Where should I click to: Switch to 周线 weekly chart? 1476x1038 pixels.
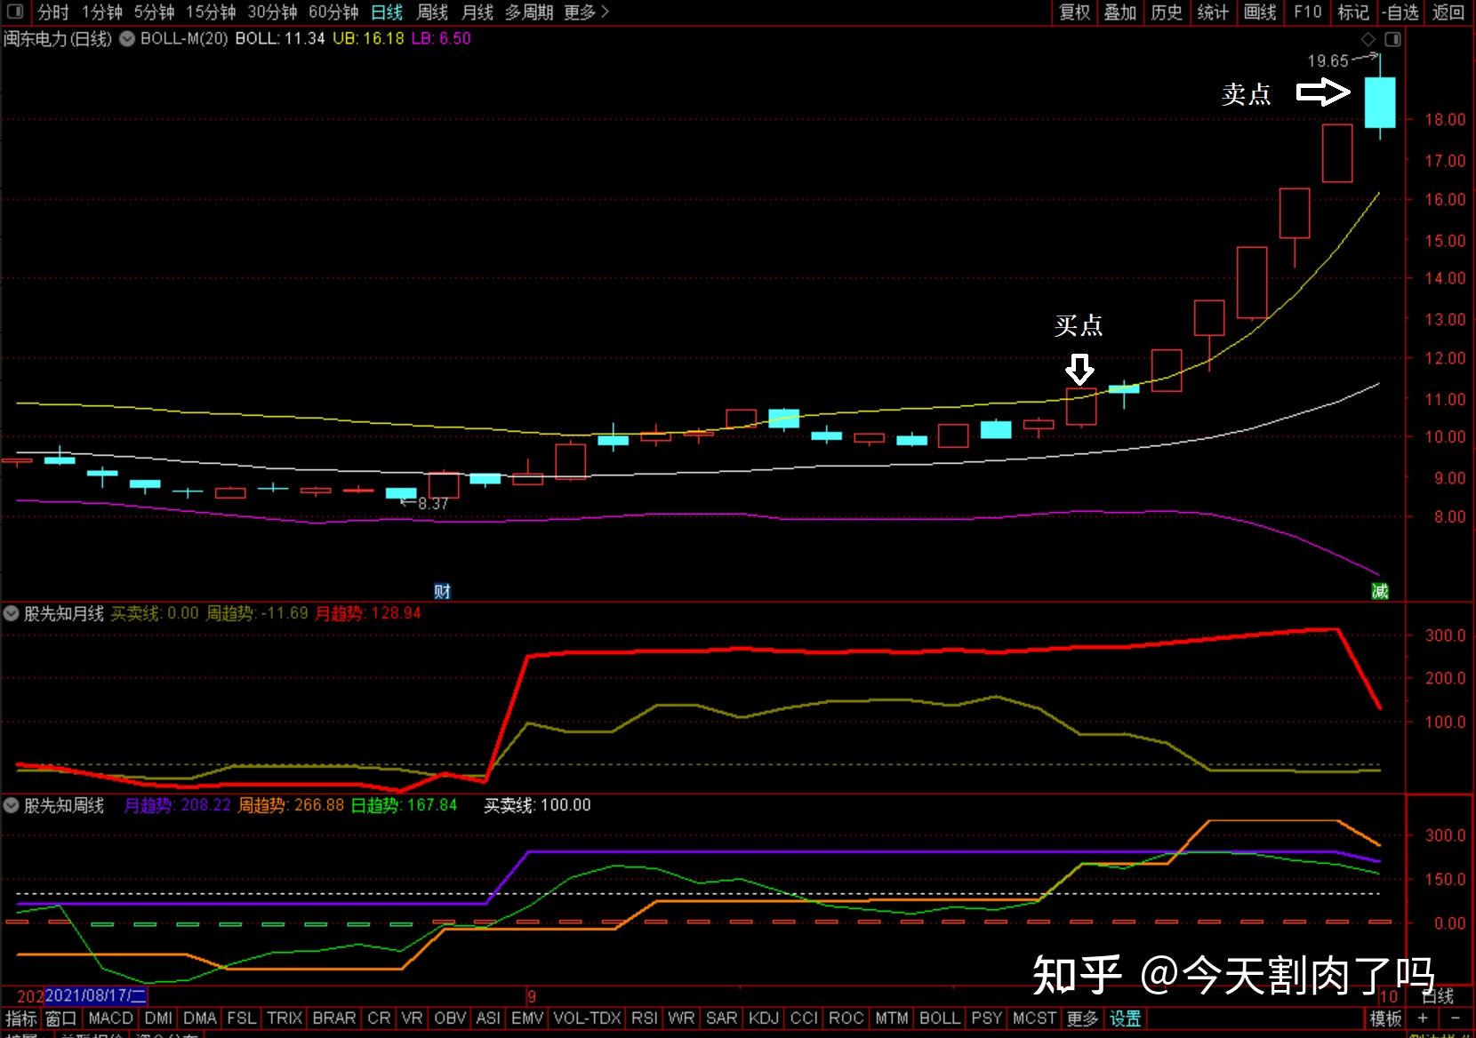click(433, 12)
